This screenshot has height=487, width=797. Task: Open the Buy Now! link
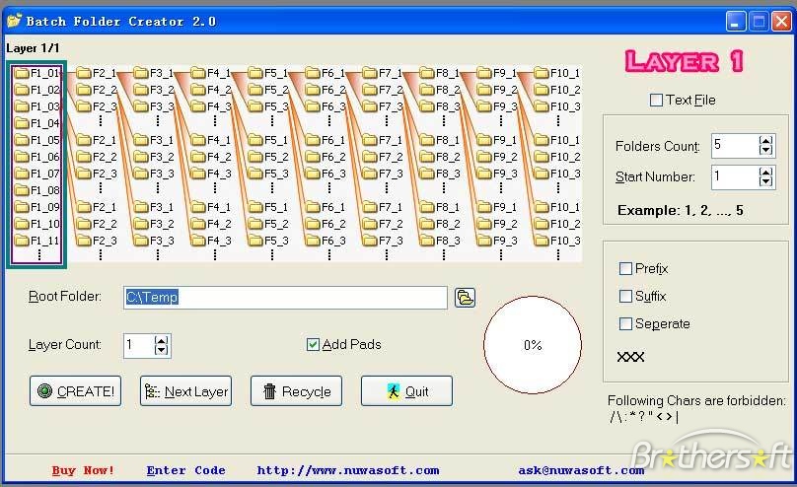pos(83,471)
